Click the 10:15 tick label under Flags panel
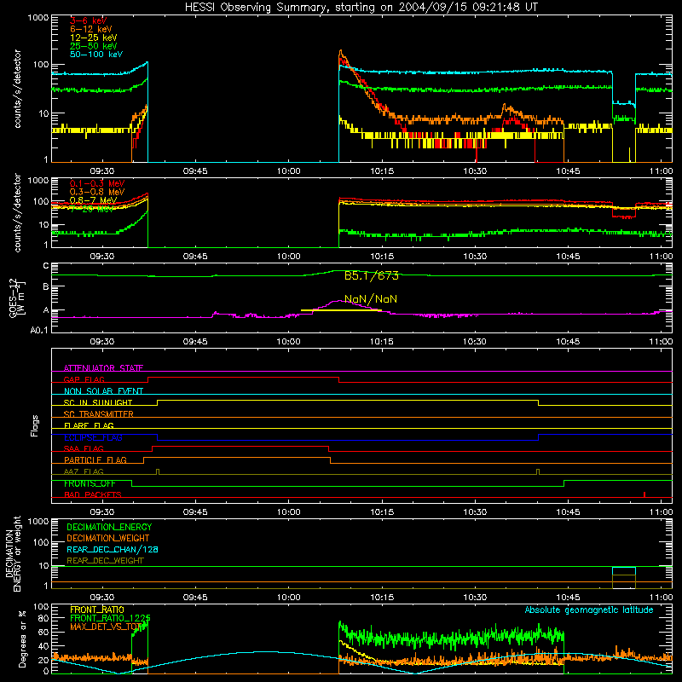Image resolution: width=682 pixels, height=682 pixels. coord(382,512)
